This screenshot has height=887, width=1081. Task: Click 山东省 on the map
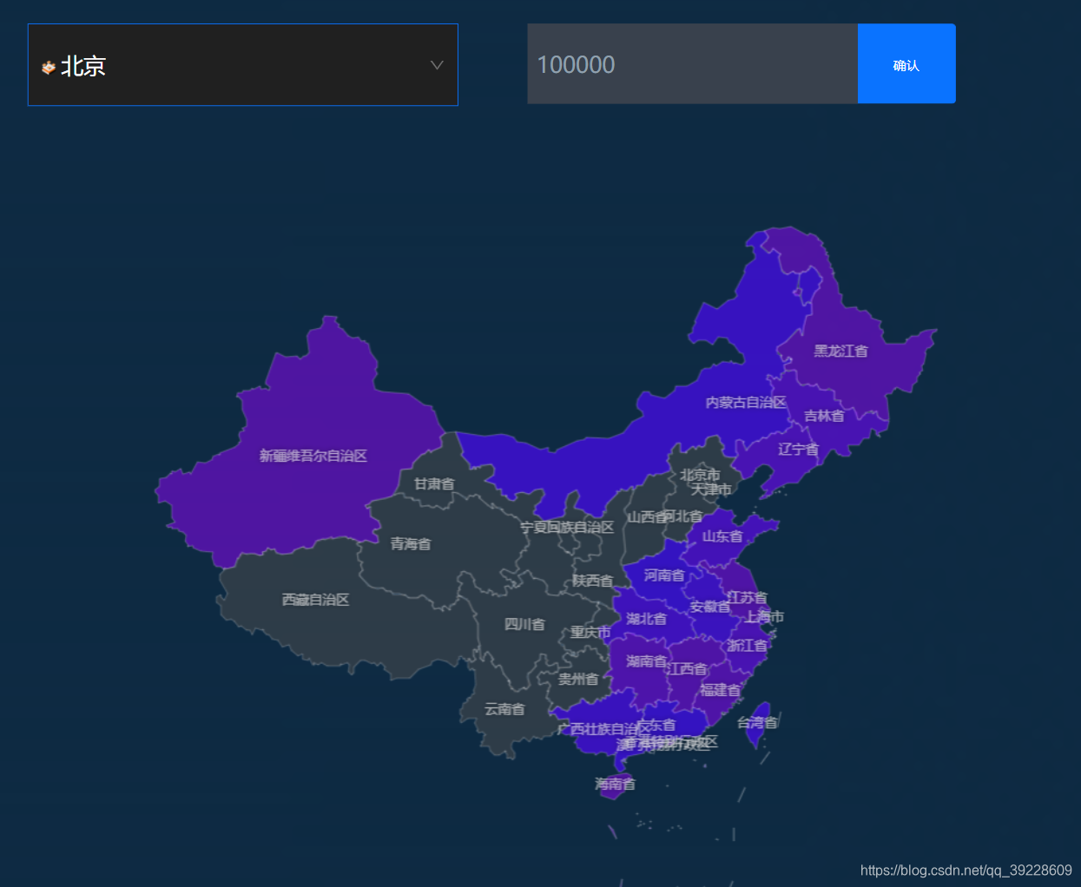(722, 536)
